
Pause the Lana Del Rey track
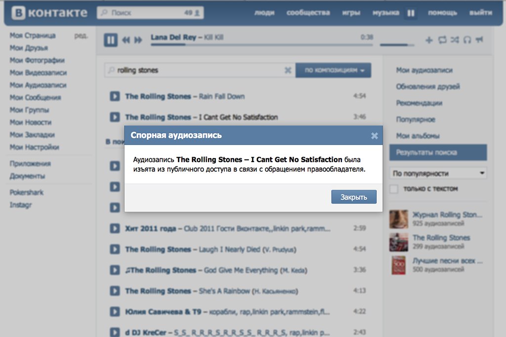pyautogui.click(x=111, y=40)
